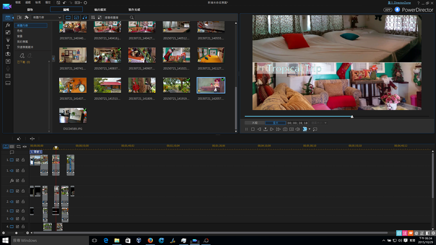Viewport: 436px width, 245px height.
Task: Uncheck the fx effect track checkbox
Action: [x=17, y=180]
